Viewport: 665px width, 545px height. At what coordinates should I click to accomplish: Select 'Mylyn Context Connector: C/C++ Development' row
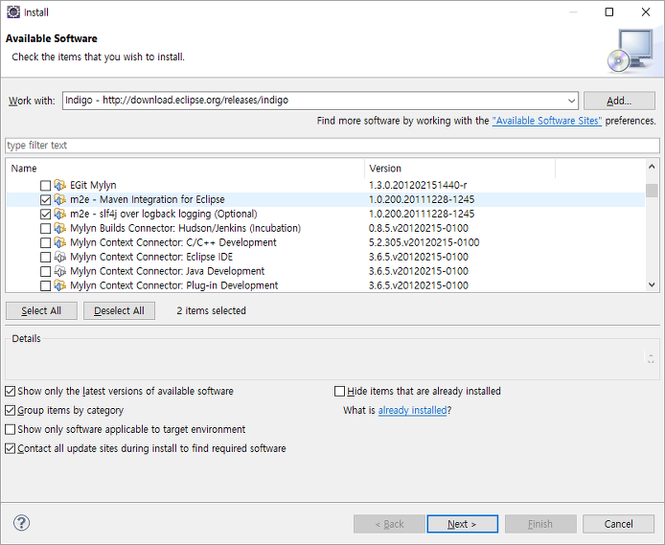click(x=173, y=242)
